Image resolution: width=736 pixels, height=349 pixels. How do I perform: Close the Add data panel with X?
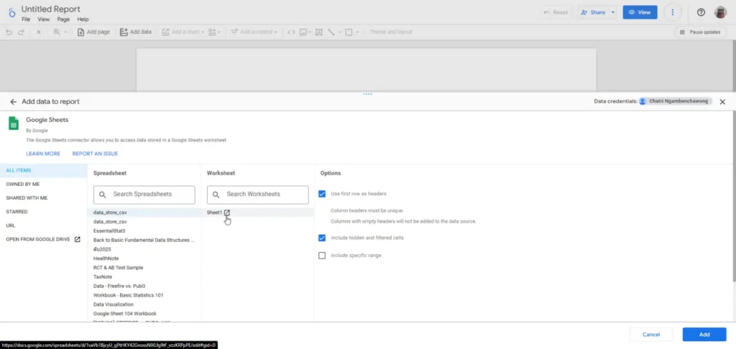point(722,101)
